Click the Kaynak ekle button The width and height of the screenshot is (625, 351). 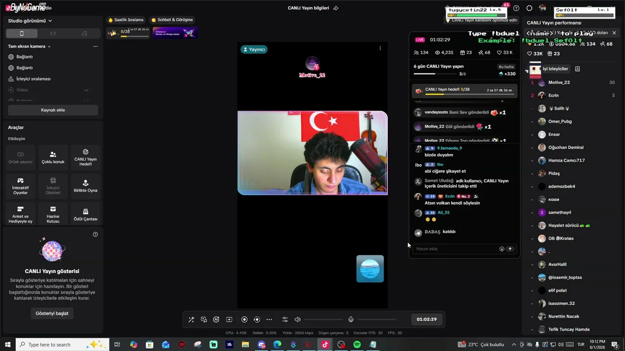[53, 110]
